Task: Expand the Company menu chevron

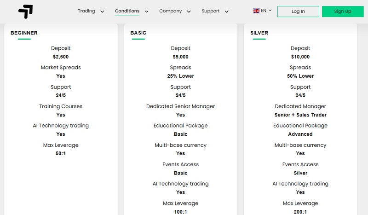Action: tap(189, 12)
